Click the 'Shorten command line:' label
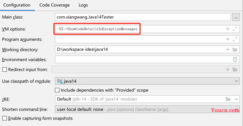This screenshot has width=243, height=126. click(x=25, y=109)
